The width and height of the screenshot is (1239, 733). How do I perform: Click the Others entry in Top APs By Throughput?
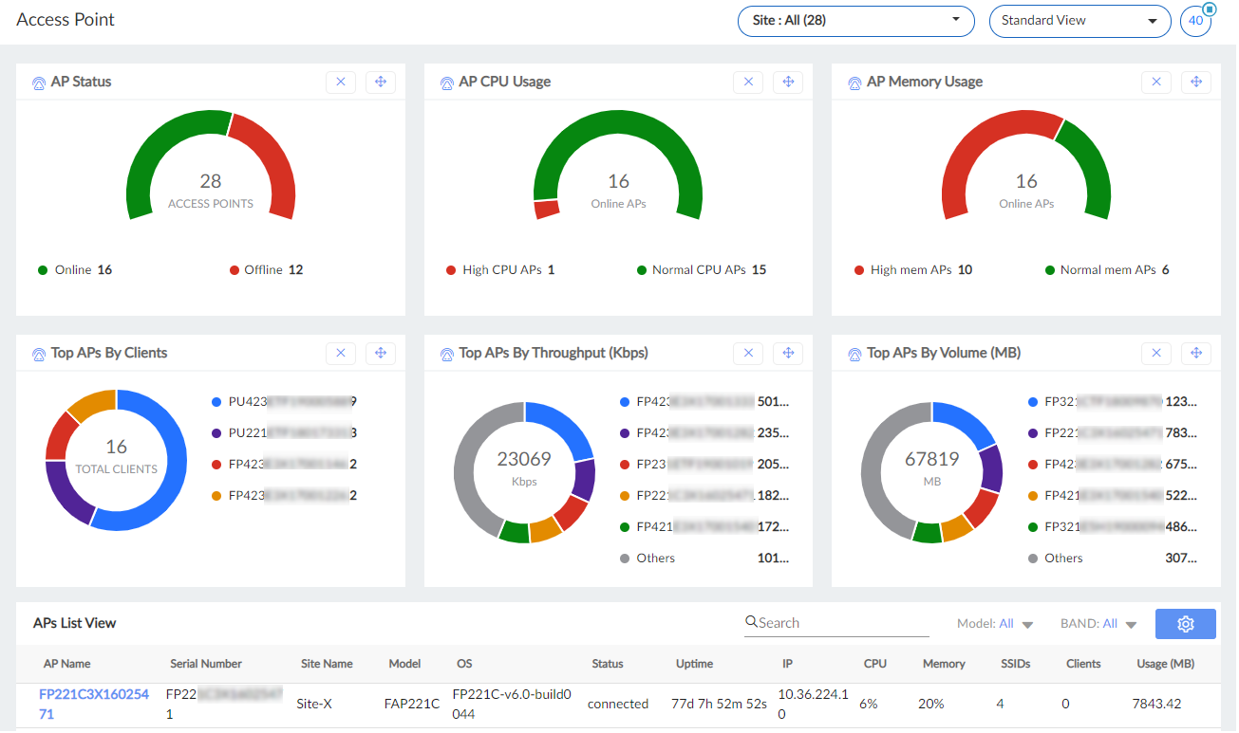coord(656,558)
